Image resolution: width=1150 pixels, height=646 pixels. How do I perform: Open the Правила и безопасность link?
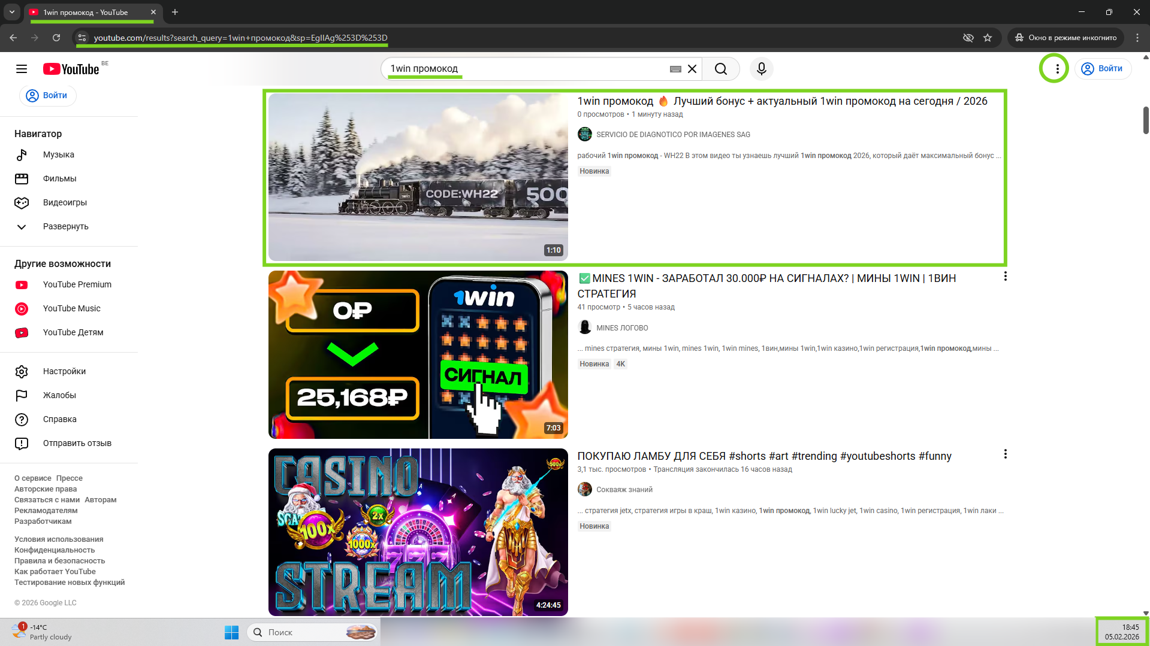60,561
